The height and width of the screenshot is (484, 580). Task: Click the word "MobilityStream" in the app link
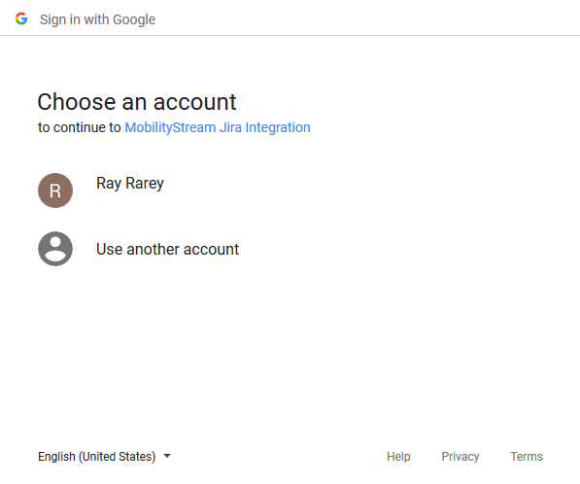[x=170, y=127]
